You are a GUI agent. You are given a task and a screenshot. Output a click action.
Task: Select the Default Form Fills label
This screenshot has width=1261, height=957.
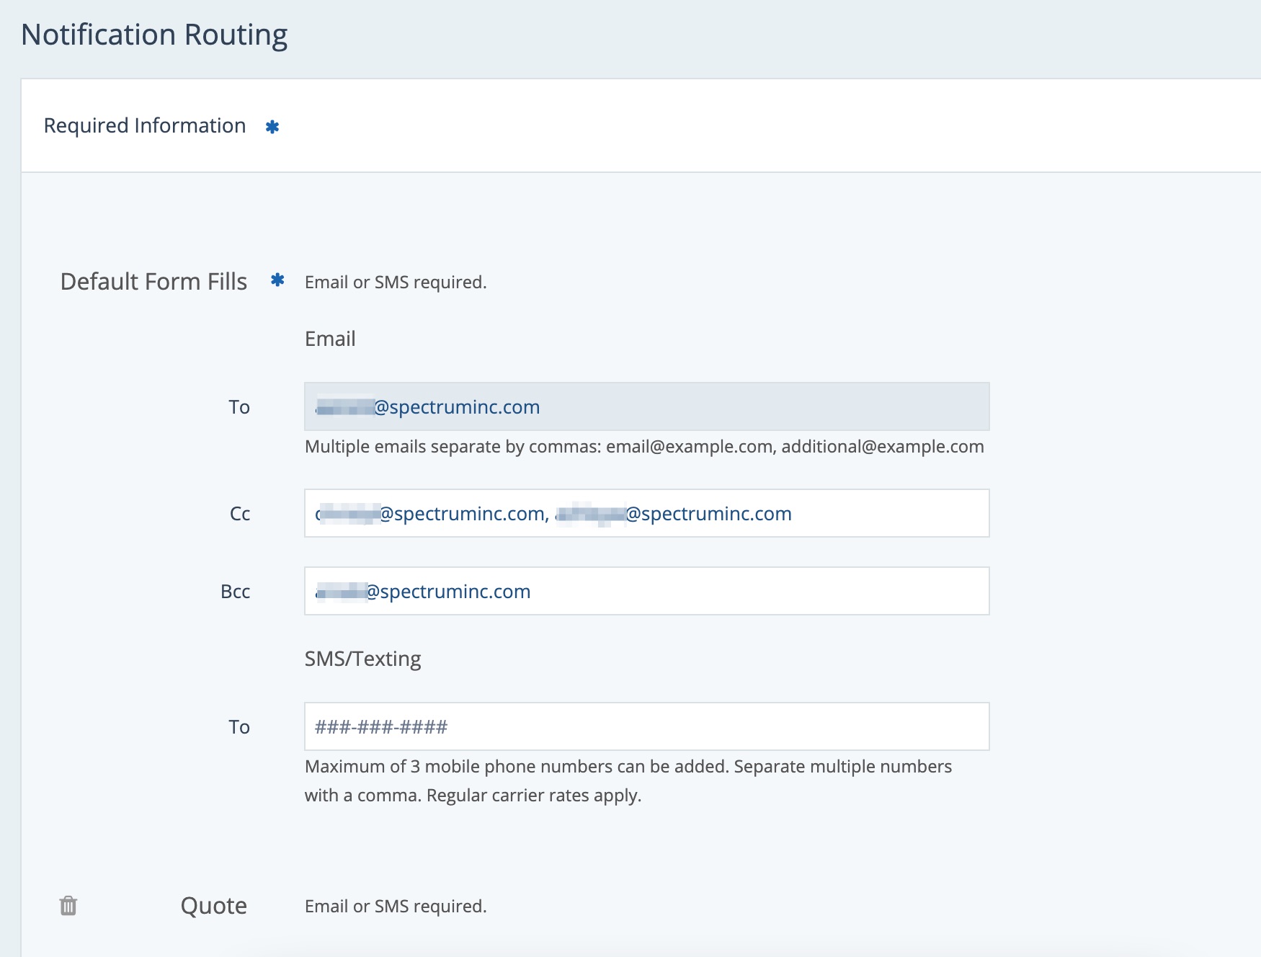[153, 281]
